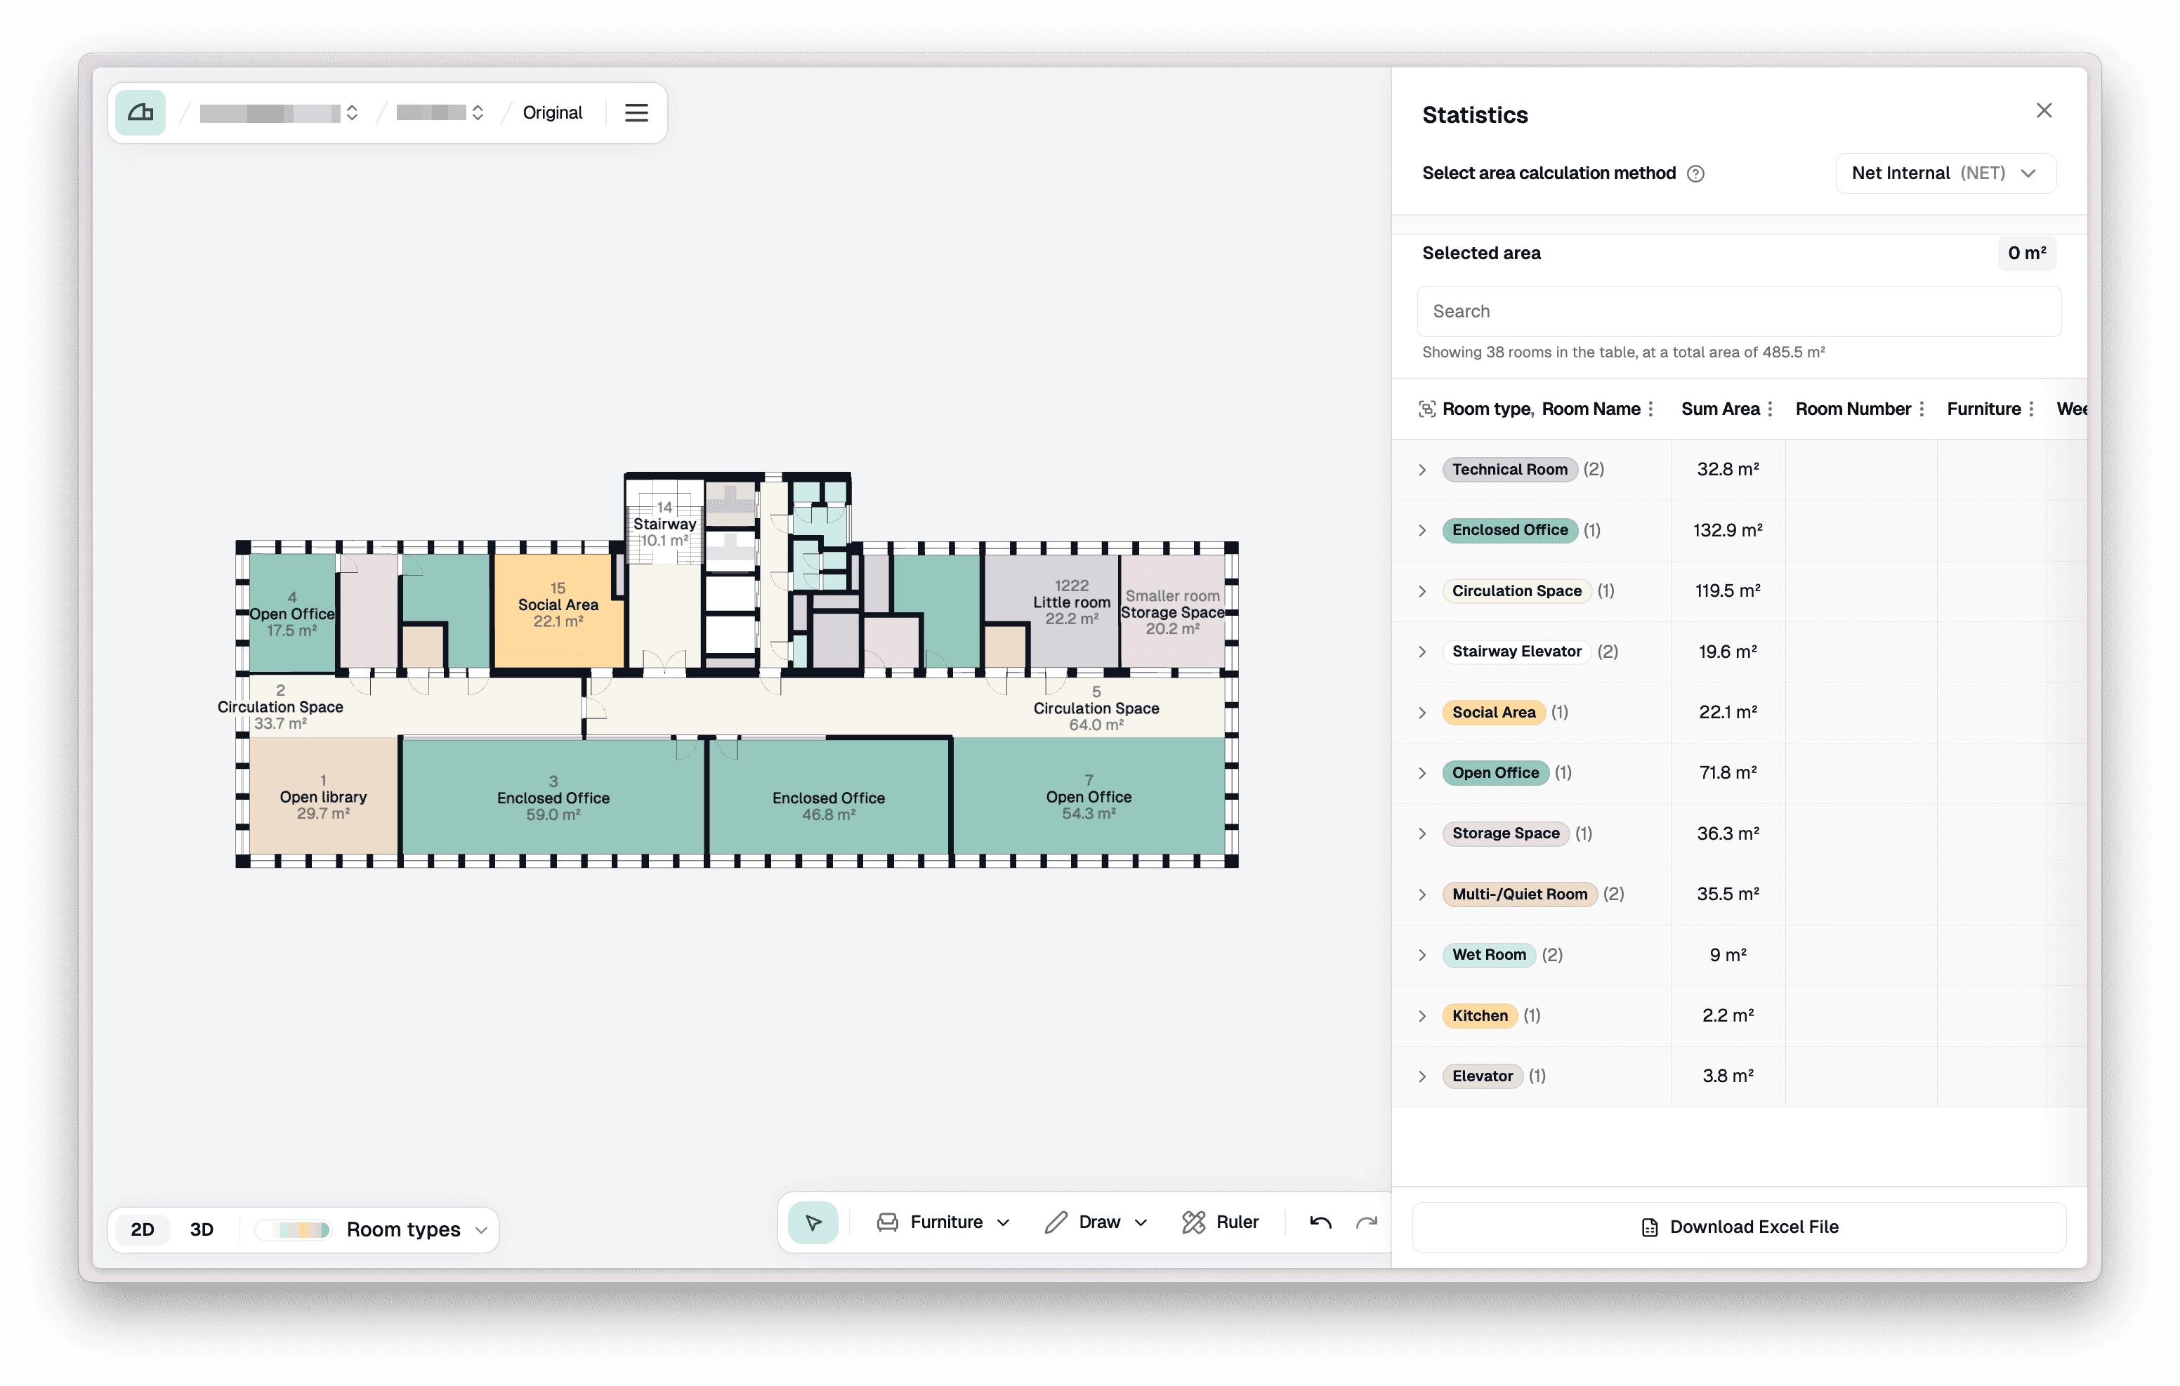
Task: Click the 132.9 m² area value
Action: 1727,531
